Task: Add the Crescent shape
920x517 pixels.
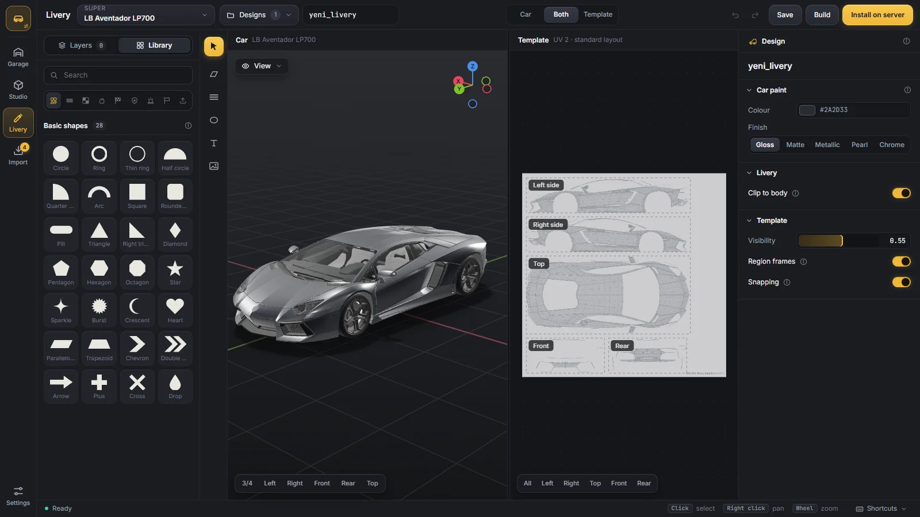Action: tap(137, 310)
